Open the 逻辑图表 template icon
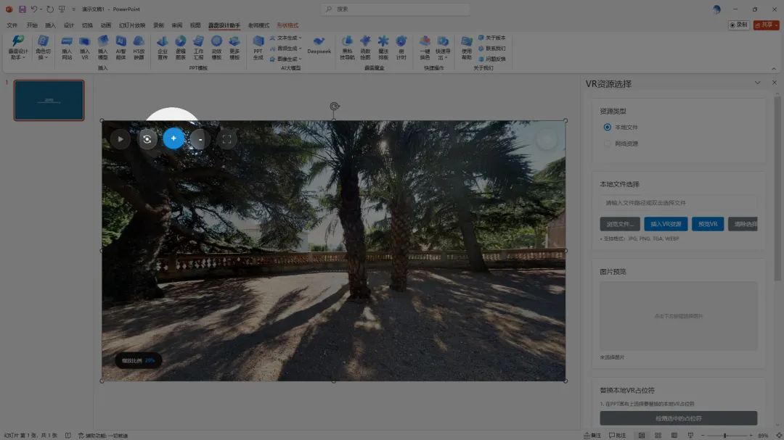The width and height of the screenshot is (784, 440). pyautogui.click(x=181, y=47)
